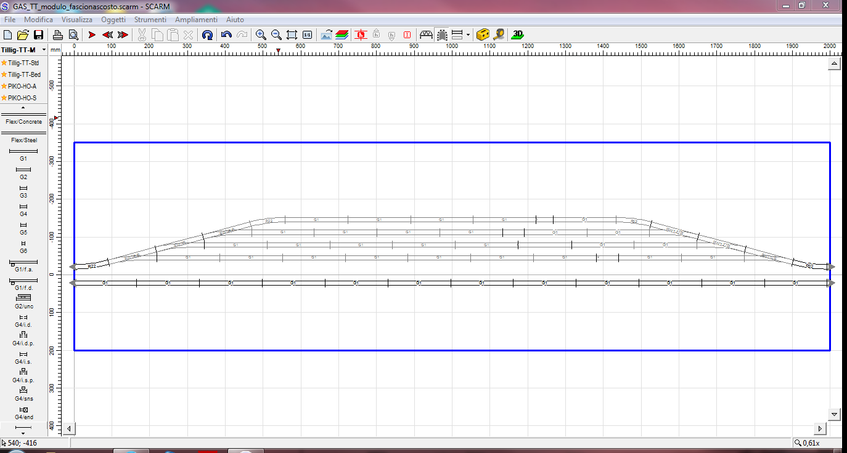Screen dimensions: 847x453
Task: Undo the last action
Action: point(226,35)
